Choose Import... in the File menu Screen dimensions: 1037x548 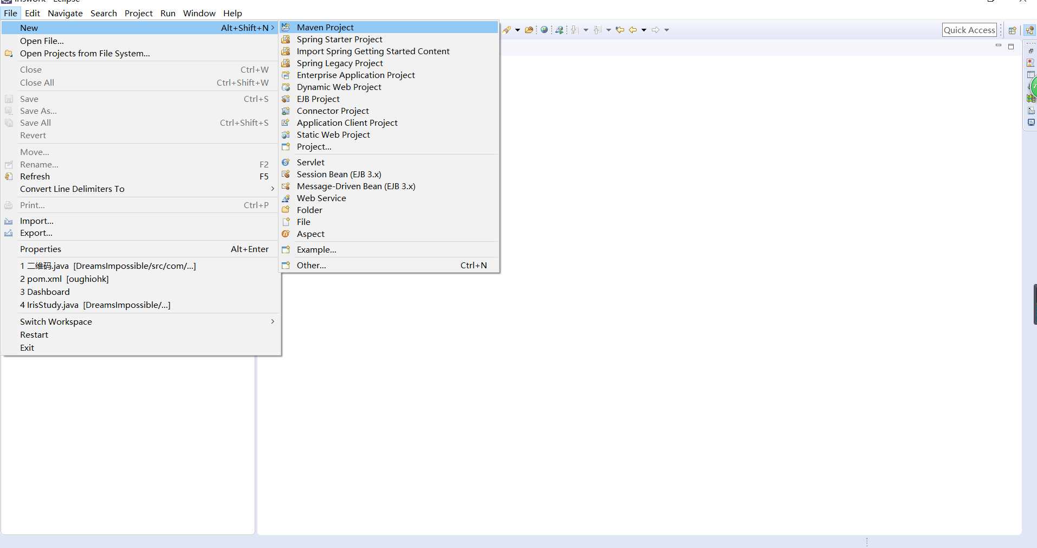[x=140, y=221]
